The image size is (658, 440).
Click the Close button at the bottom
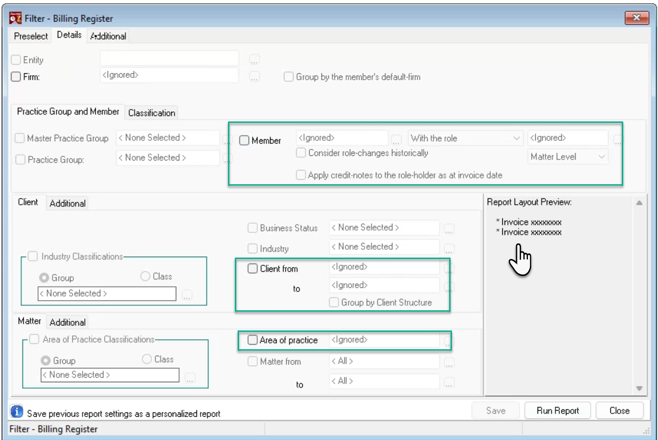pyautogui.click(x=620, y=411)
